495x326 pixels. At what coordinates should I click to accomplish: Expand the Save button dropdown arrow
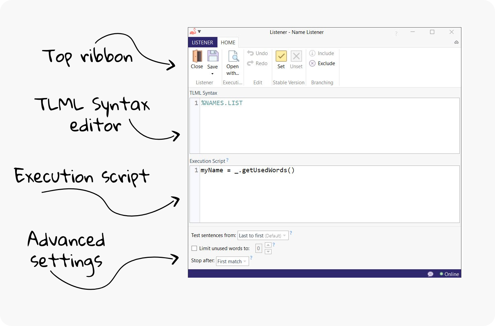(x=212, y=74)
